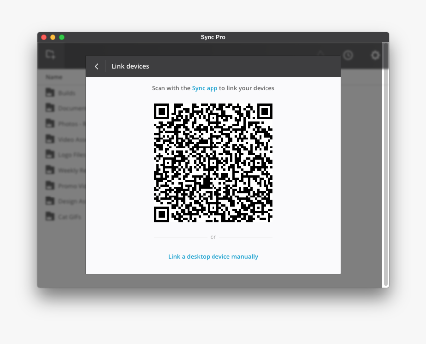The width and height of the screenshot is (426, 344).
Task: Go back using the chevron arrow
Action: coord(97,66)
